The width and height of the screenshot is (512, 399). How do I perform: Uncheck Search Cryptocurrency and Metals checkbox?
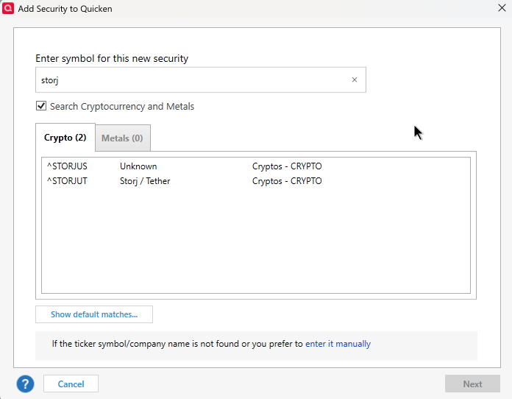[x=41, y=106]
